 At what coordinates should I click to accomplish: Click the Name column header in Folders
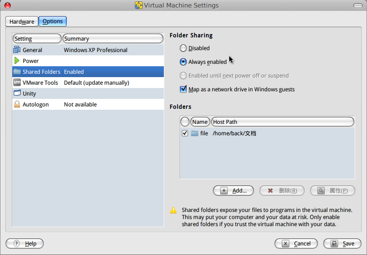[x=200, y=122]
